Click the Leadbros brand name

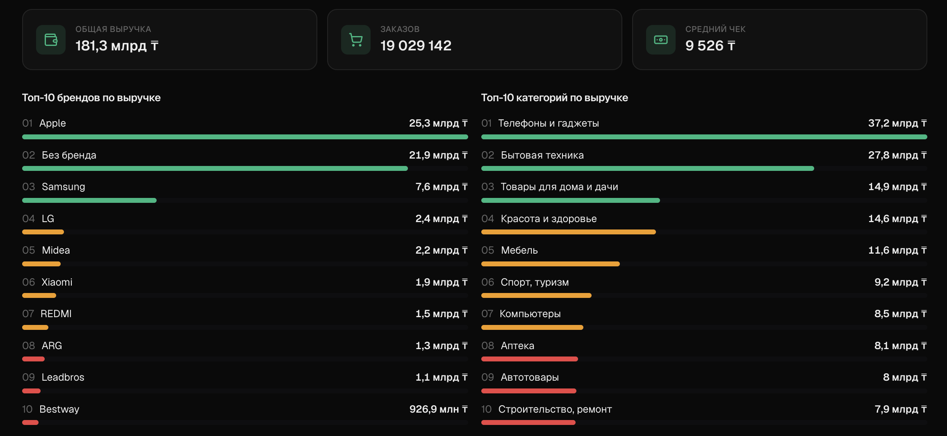pyautogui.click(x=63, y=377)
